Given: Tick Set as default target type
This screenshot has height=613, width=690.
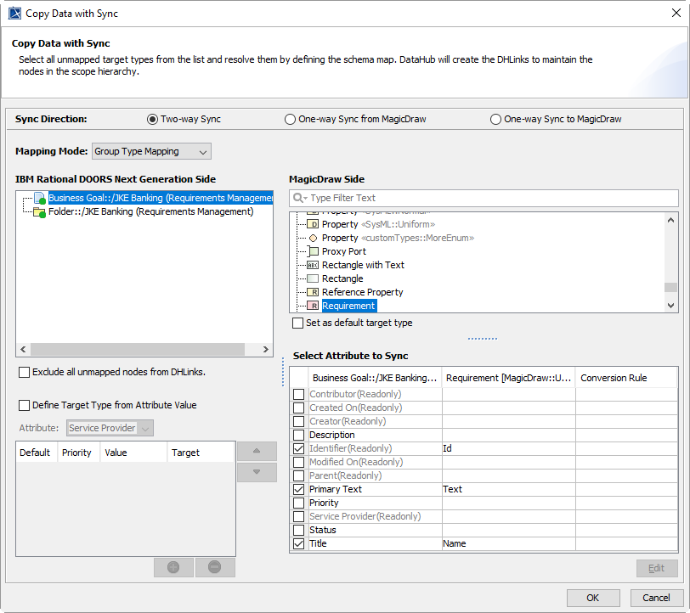Looking at the screenshot, I should tap(297, 323).
